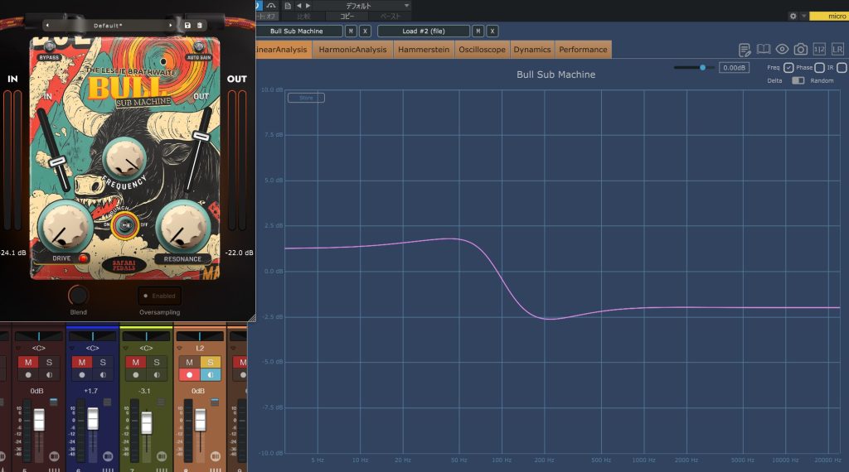
Task: Uncheck the Freq checkbox
Action: coord(788,68)
